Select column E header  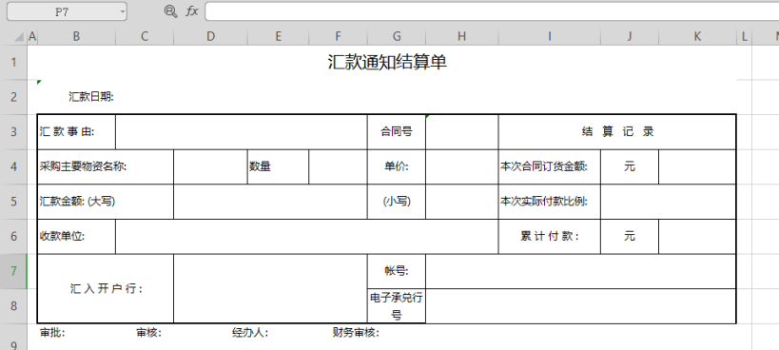(278, 36)
